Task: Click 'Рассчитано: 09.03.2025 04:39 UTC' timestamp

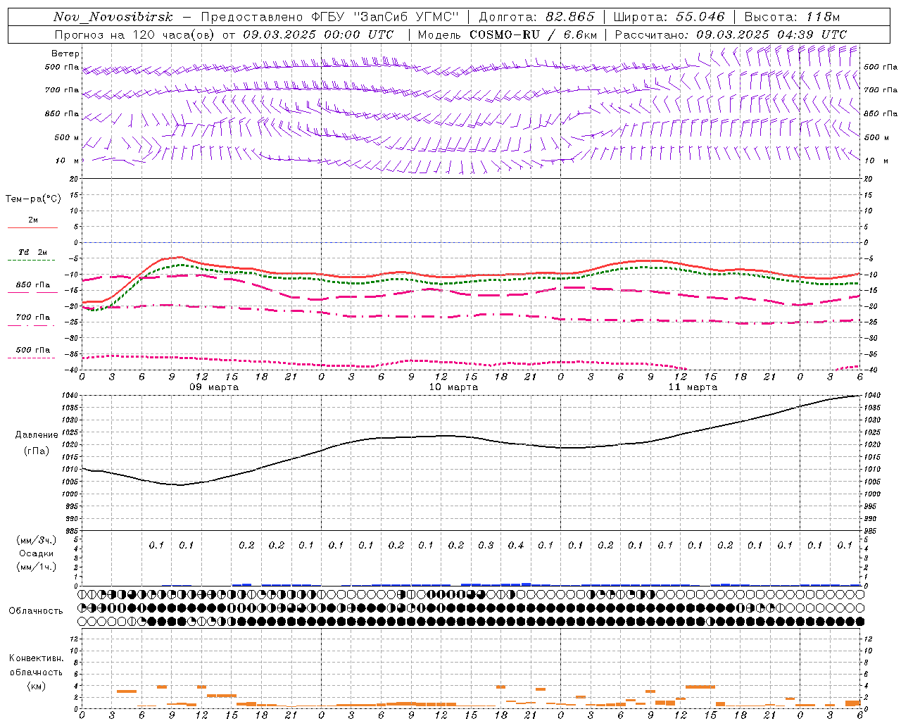Action: coord(731,35)
